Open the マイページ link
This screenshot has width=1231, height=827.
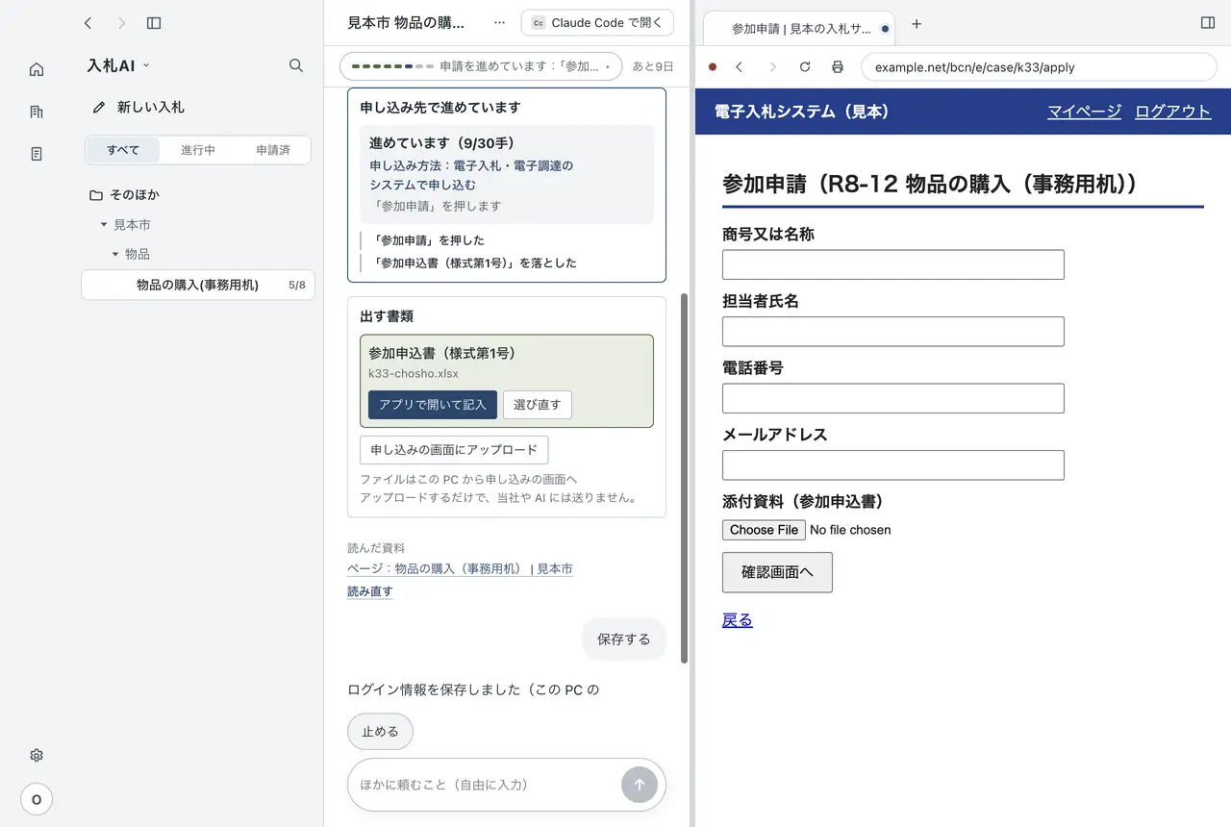(1084, 112)
